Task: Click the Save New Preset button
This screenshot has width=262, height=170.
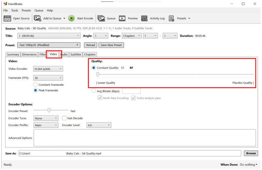Action: coord(111,45)
